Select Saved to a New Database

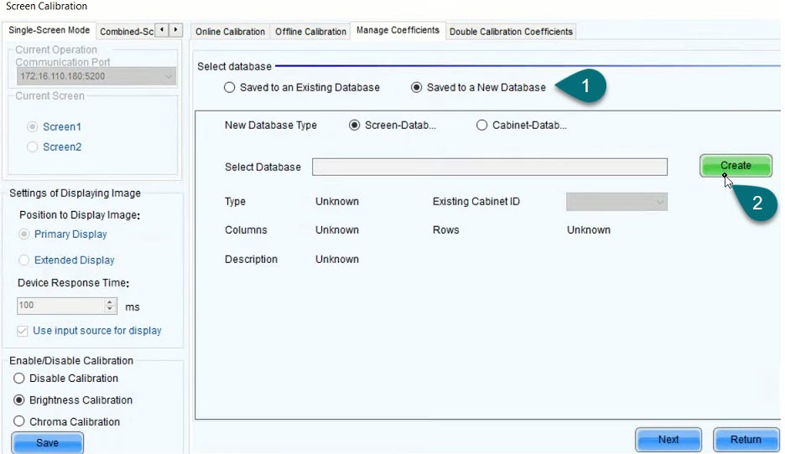pyautogui.click(x=417, y=88)
